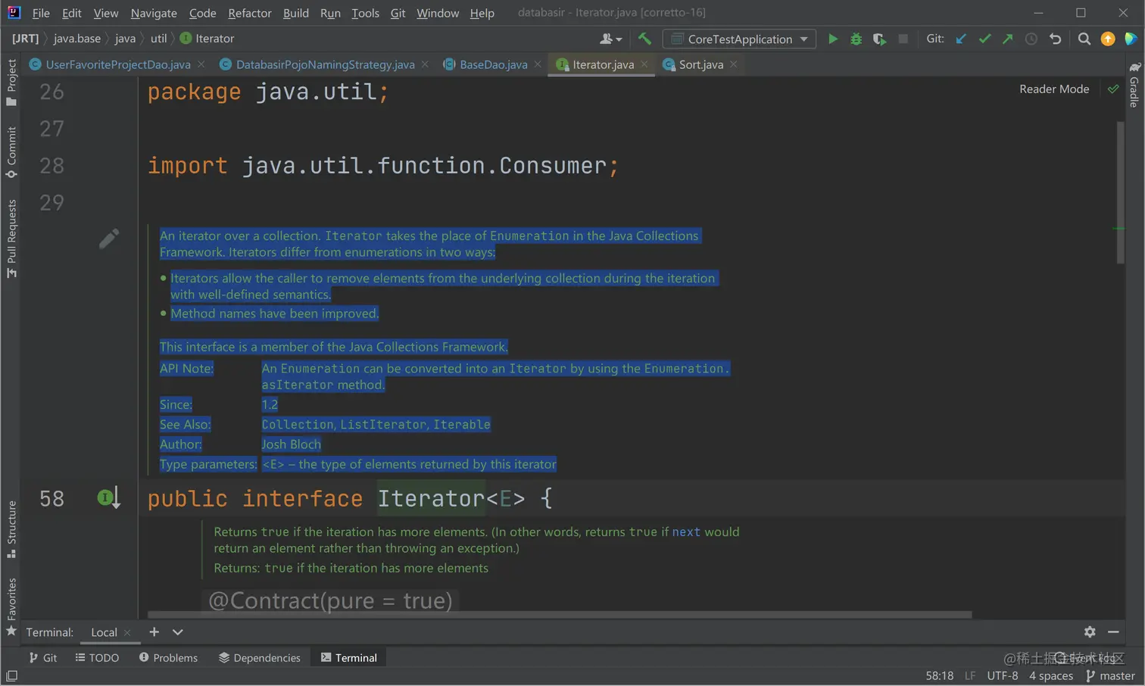Expand the terminal session options chevron
Viewport: 1145px width, 686px height.
(177, 632)
